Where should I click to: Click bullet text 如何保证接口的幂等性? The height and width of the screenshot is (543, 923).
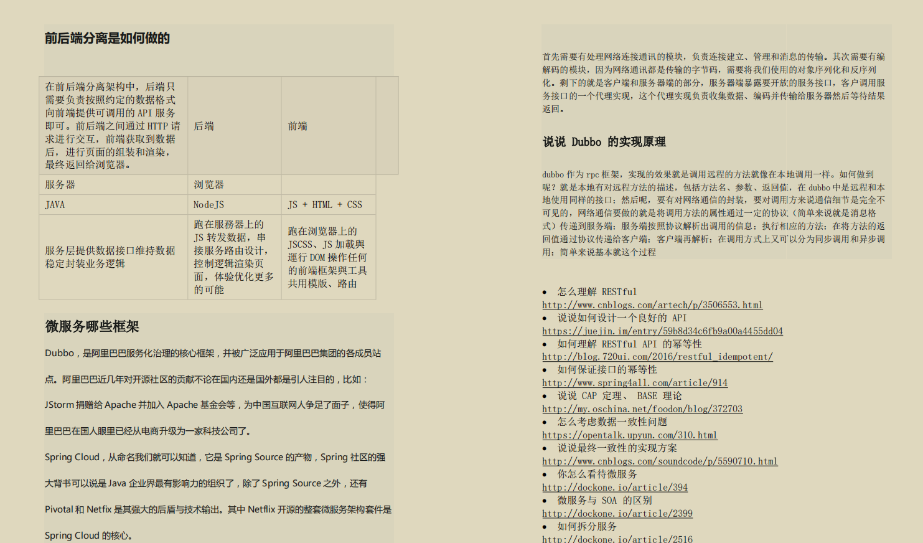pos(607,370)
